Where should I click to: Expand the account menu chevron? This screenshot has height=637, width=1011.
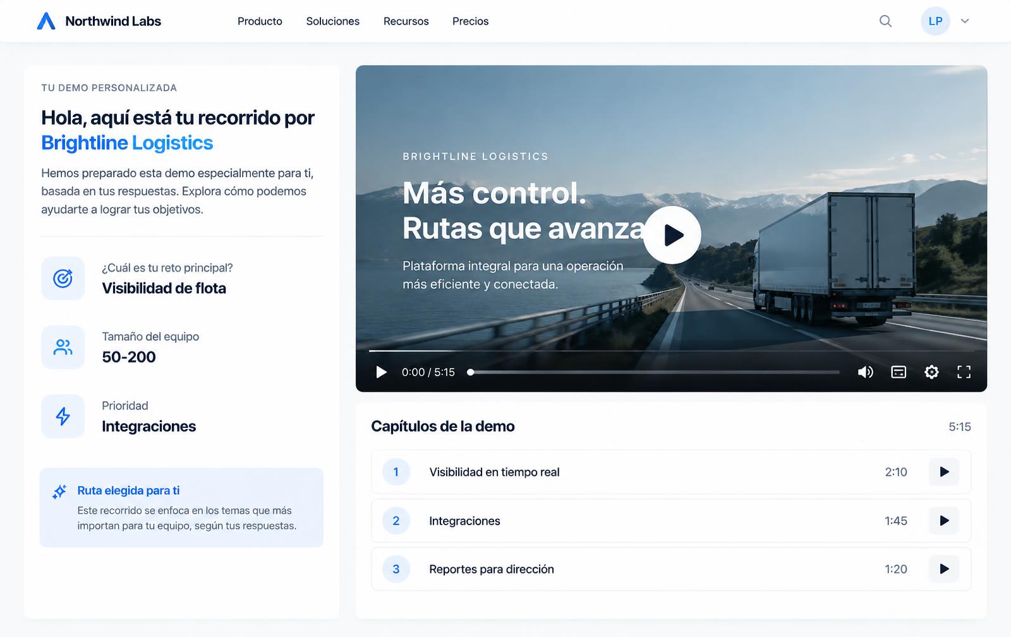[x=965, y=21]
